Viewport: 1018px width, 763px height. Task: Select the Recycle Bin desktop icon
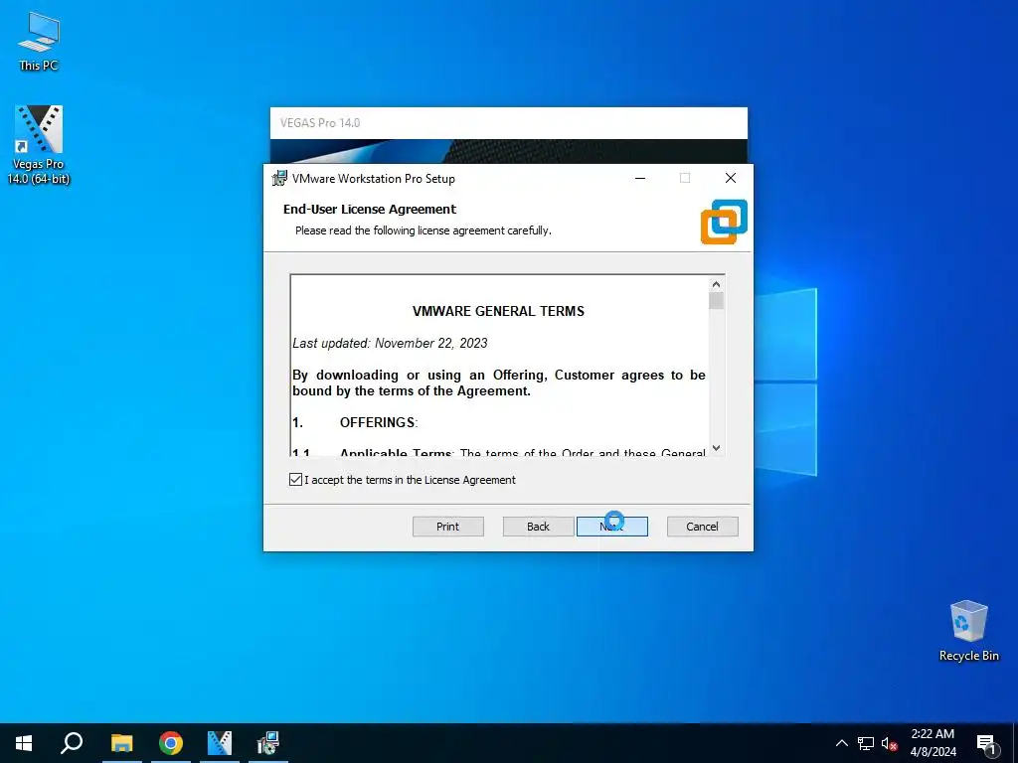click(x=968, y=631)
